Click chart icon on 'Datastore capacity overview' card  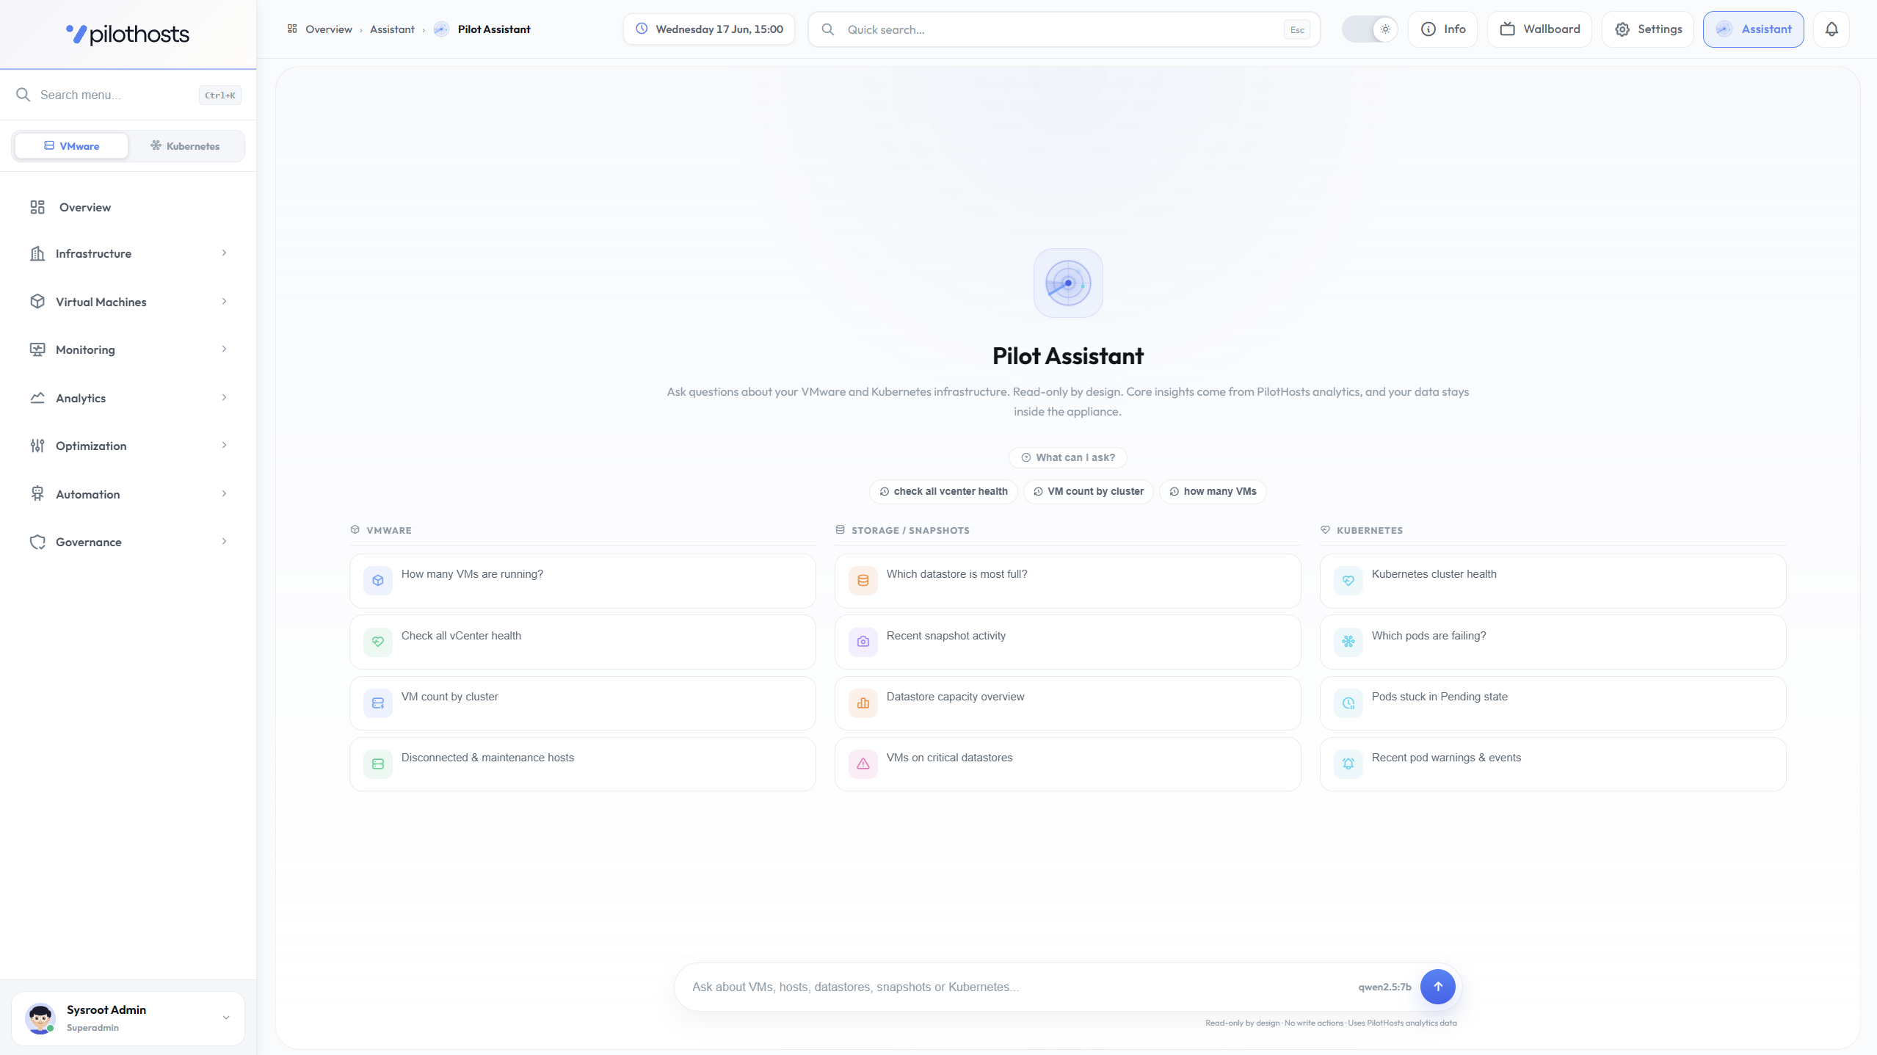863,703
